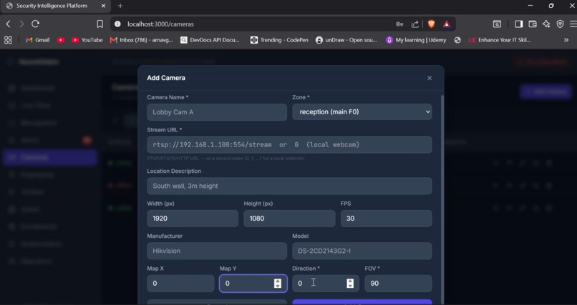Screen dimensions: 577x305
Task: Open the Zone dropdown
Action: pos(362,112)
